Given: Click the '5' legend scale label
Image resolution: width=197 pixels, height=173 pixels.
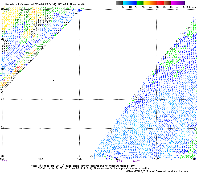Looking at the screenshot, I should (x=123, y=7).
